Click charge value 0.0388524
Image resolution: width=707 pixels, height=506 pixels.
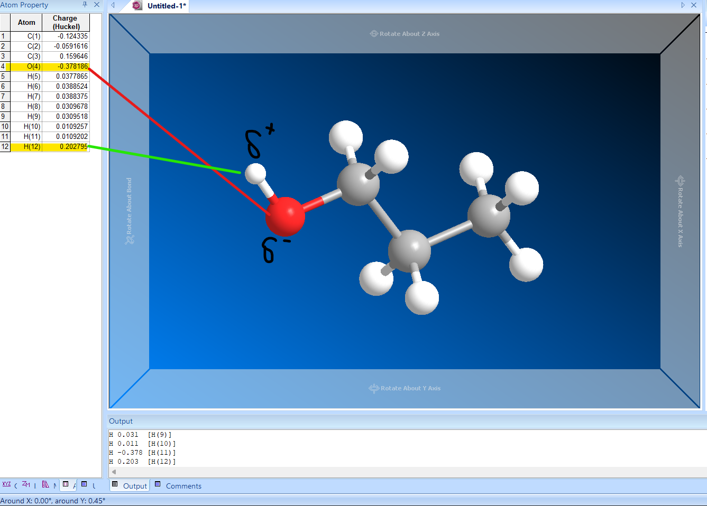click(x=66, y=87)
